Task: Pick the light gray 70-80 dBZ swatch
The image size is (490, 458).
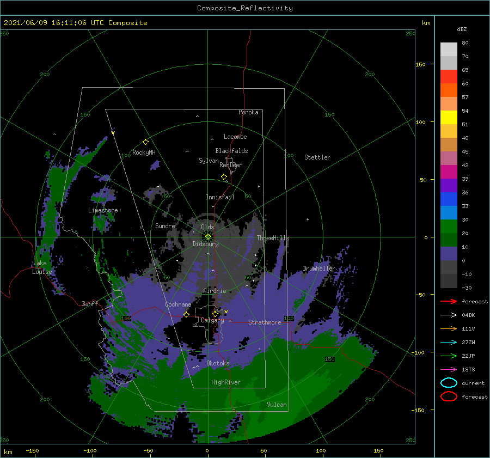Action: pos(449,50)
